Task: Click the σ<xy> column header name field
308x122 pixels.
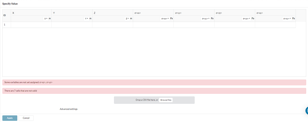Action: coord(275,13)
